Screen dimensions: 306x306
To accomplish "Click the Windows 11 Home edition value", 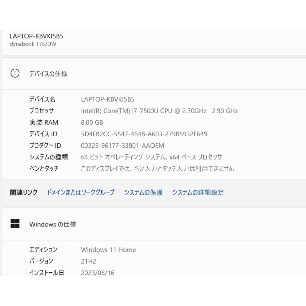I will point(108,250).
